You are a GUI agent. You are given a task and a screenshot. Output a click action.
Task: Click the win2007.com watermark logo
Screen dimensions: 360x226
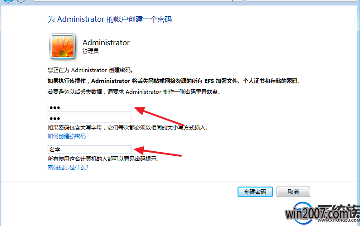pos(322,214)
